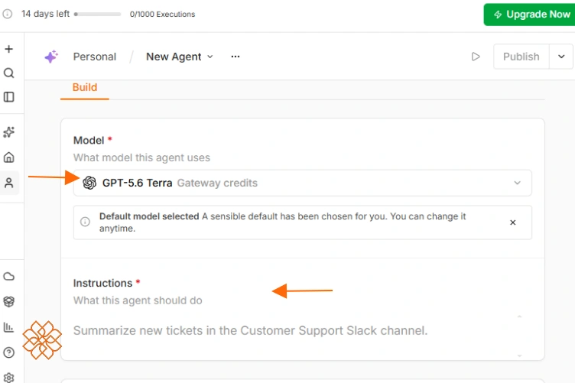Screen dimensions: 575x383
Task: Open settings gear icon in the sidebar
Action: tap(9, 378)
